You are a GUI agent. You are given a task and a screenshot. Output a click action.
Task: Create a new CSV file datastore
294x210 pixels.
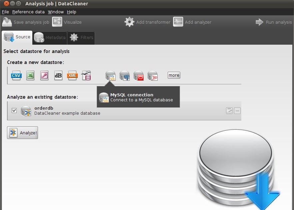pyautogui.click(x=16, y=75)
